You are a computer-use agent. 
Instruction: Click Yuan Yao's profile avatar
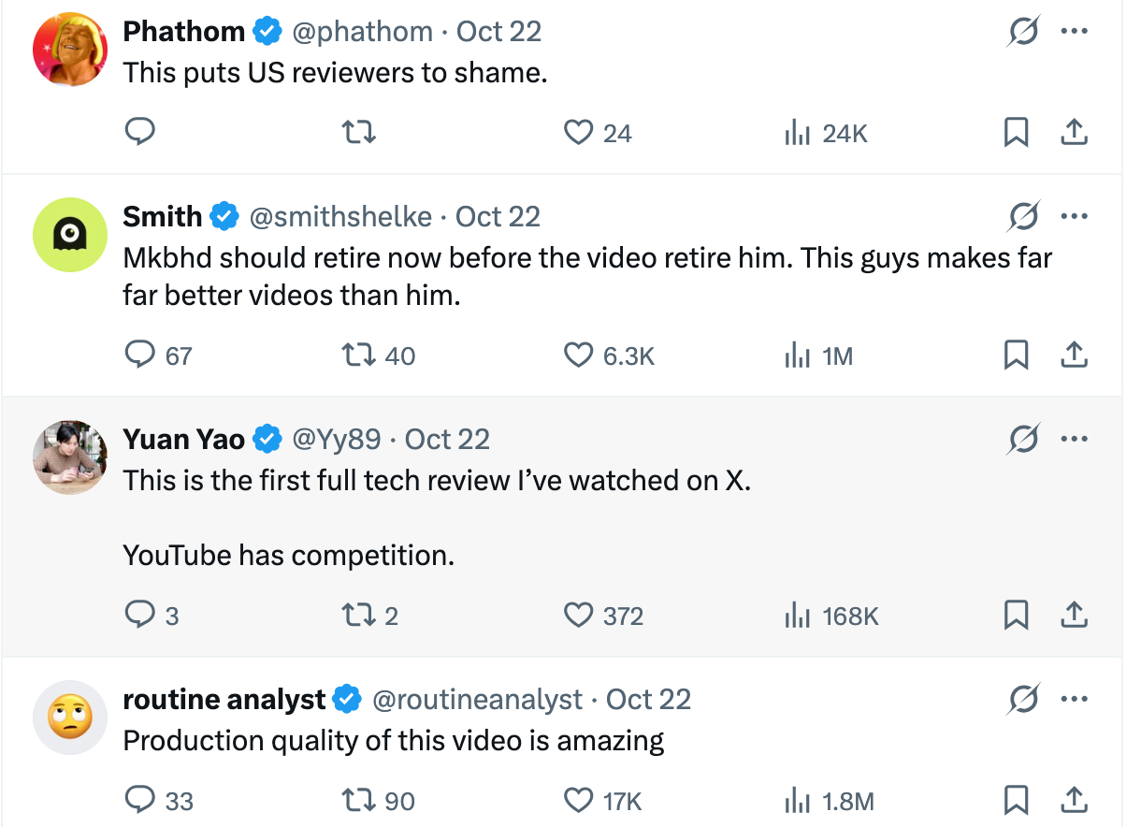click(70, 457)
